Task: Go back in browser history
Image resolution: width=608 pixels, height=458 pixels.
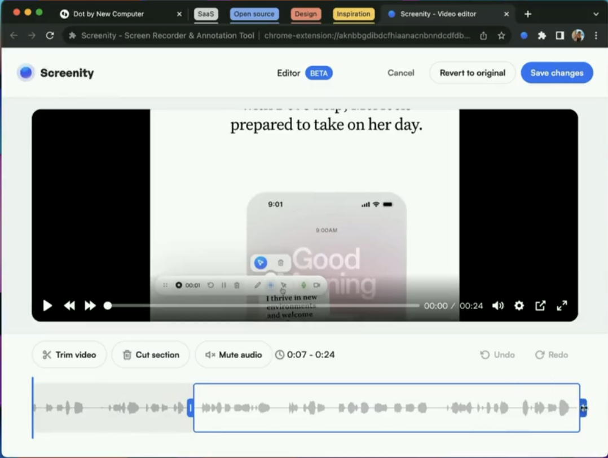Action: (14, 36)
